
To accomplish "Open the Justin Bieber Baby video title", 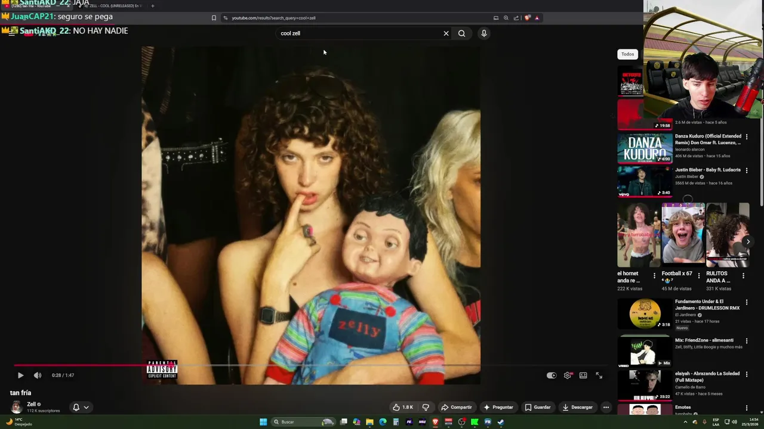I will 707,170.
